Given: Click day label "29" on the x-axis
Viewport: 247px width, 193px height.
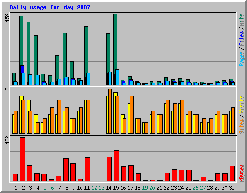Looking at the screenshot, I should [x=217, y=188].
